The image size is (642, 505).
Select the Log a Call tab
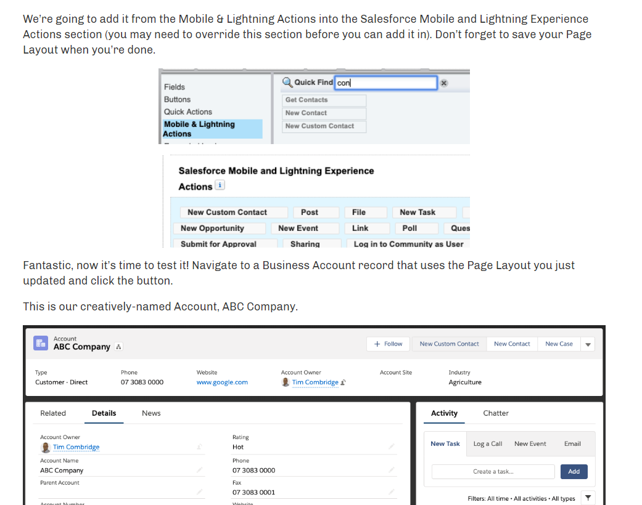point(488,443)
